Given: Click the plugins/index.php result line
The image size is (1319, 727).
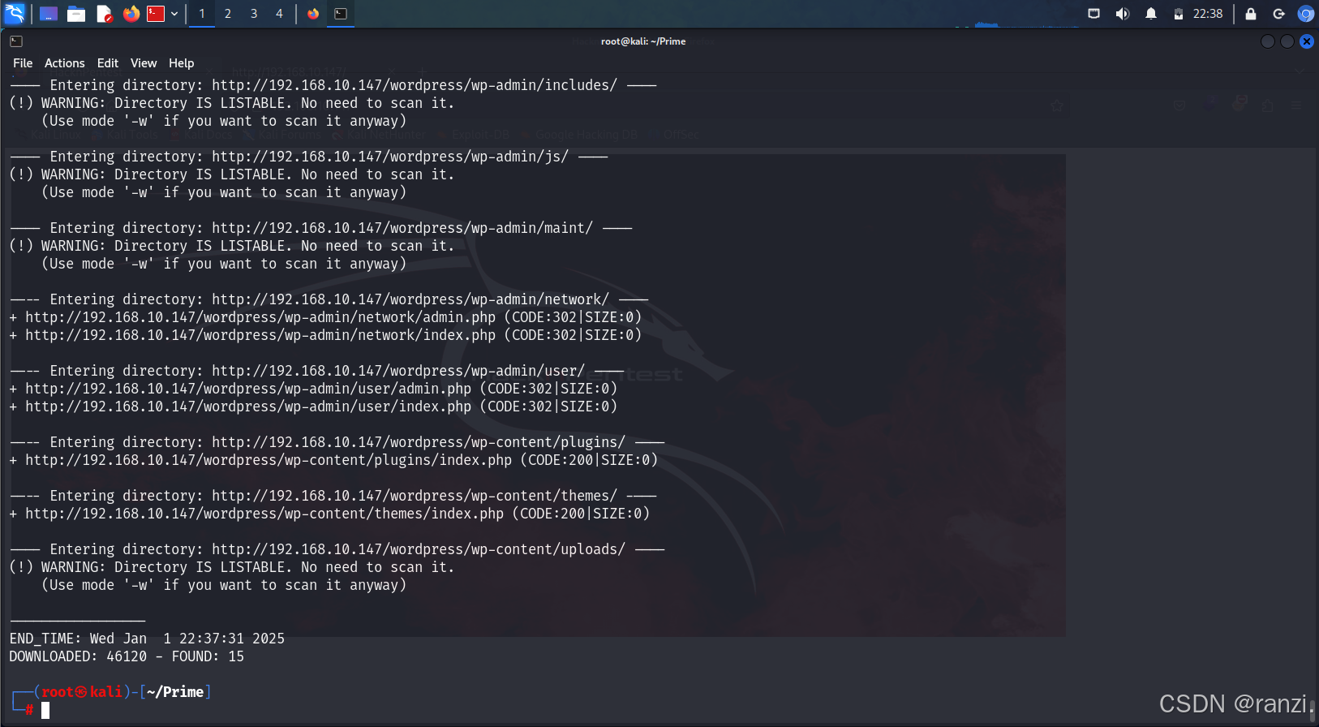Looking at the screenshot, I should pos(333,460).
